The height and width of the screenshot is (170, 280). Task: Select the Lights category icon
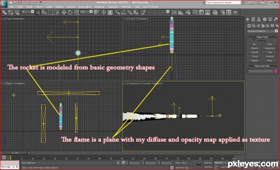coord(259,26)
